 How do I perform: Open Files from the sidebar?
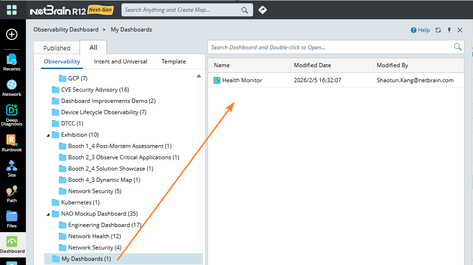coord(12,219)
